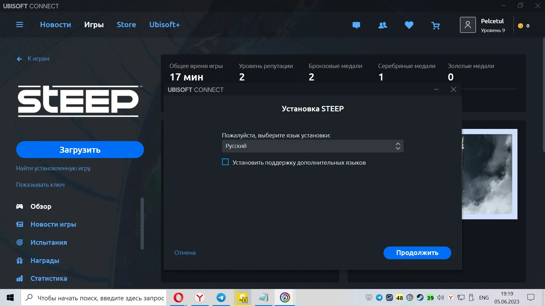This screenshot has width=545, height=306.
Task: Open the wishlist heart icon
Action: tap(409, 25)
